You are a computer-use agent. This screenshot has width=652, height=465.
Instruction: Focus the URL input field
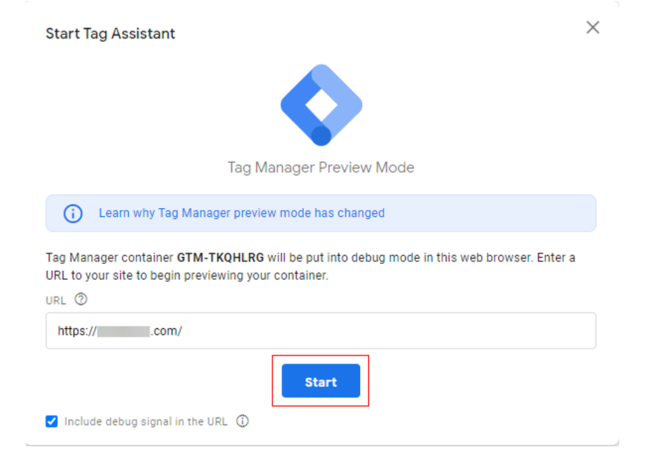point(383,331)
